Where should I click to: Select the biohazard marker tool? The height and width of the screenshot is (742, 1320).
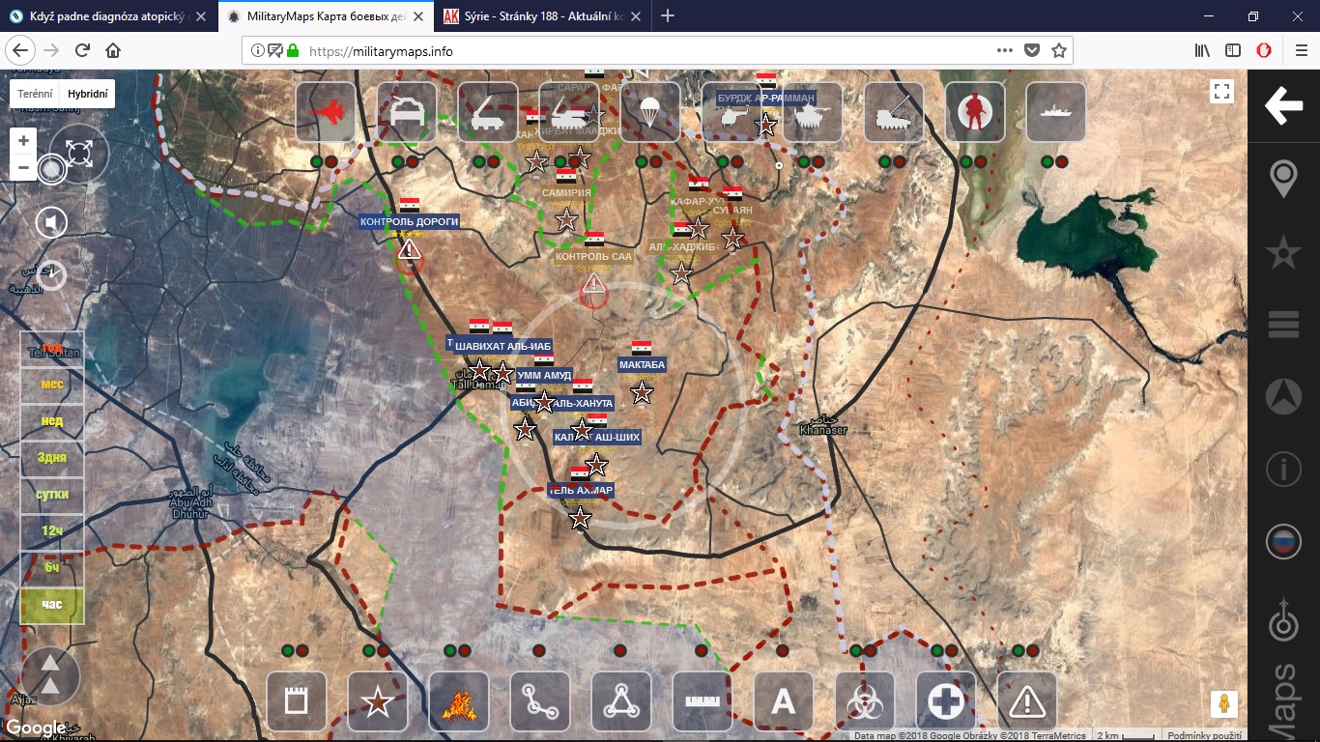(x=865, y=701)
